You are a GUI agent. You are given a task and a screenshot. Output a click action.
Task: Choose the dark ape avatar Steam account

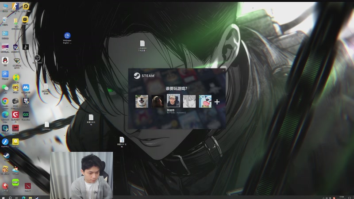[x=158, y=101]
